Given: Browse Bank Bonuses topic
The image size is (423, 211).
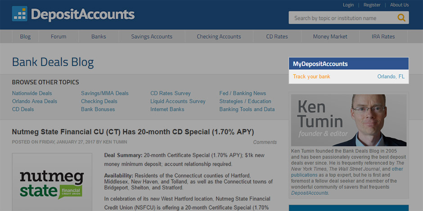Looking at the screenshot, I should click(x=98, y=109).
